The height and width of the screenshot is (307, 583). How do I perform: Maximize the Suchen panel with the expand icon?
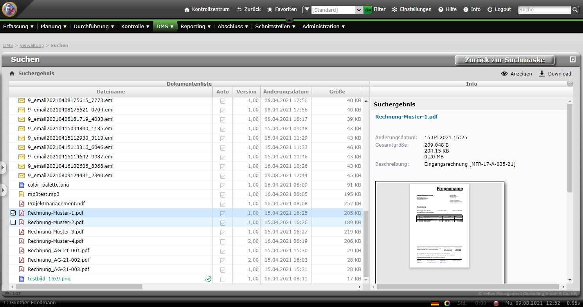point(573,59)
